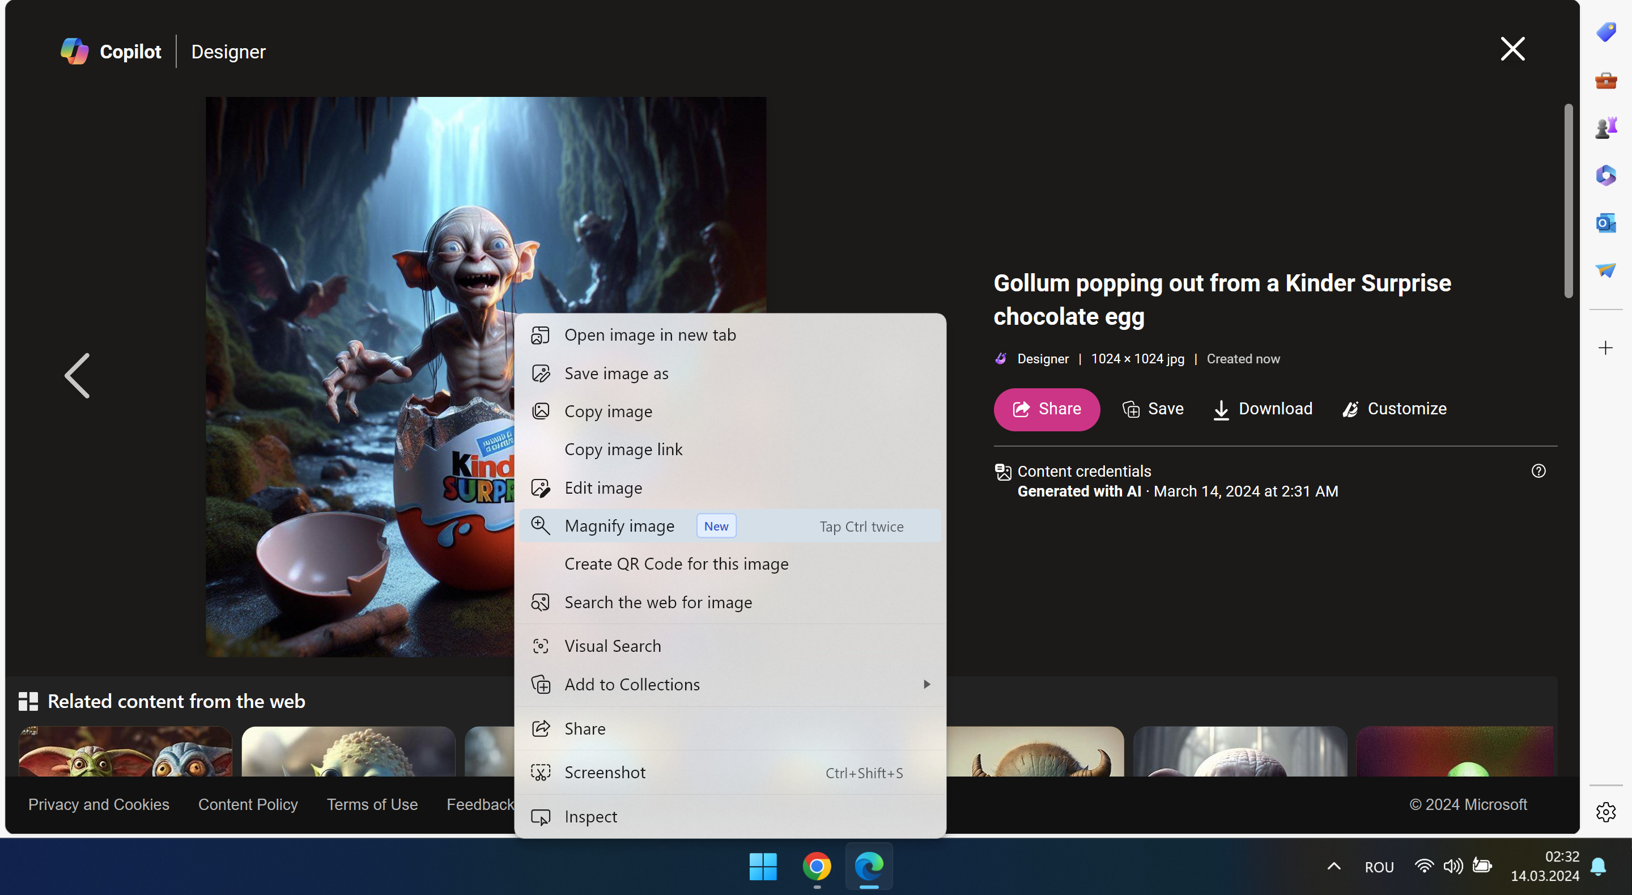The width and height of the screenshot is (1632, 895).
Task: Choose Search the web for image
Action: (730, 602)
